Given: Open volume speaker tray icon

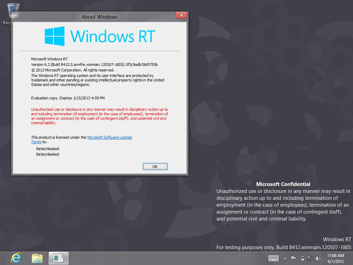Looking at the screenshot, I should [318, 258].
